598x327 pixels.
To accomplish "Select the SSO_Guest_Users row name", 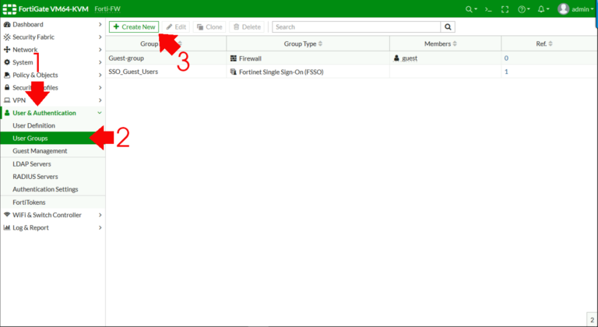I will 133,72.
